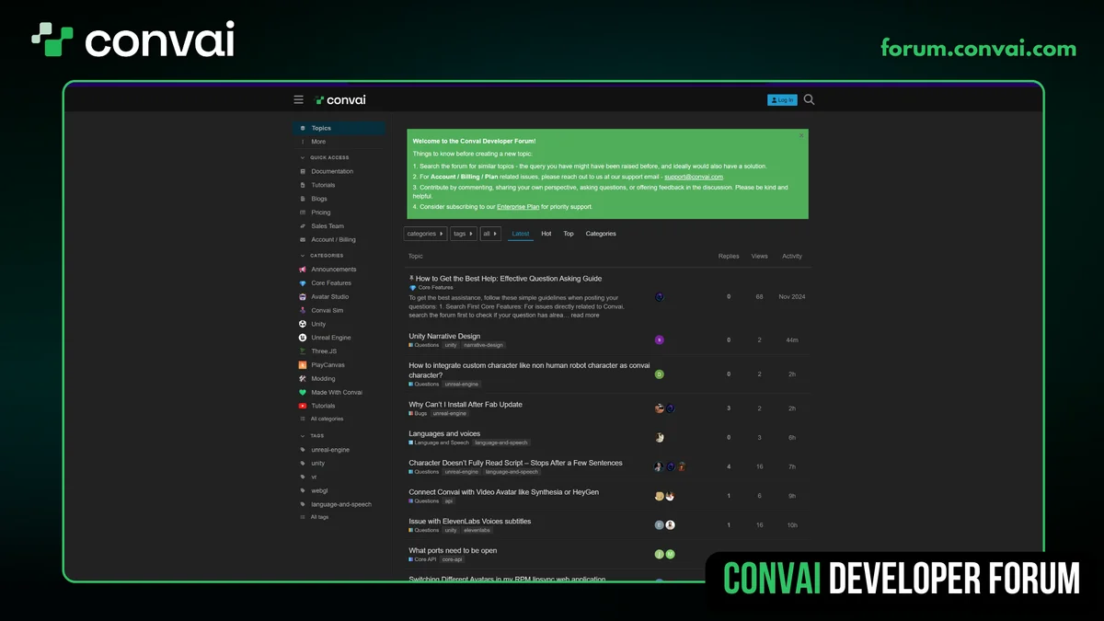Click the Convai logo in forum header
This screenshot has height=621, width=1104.
[x=339, y=99]
